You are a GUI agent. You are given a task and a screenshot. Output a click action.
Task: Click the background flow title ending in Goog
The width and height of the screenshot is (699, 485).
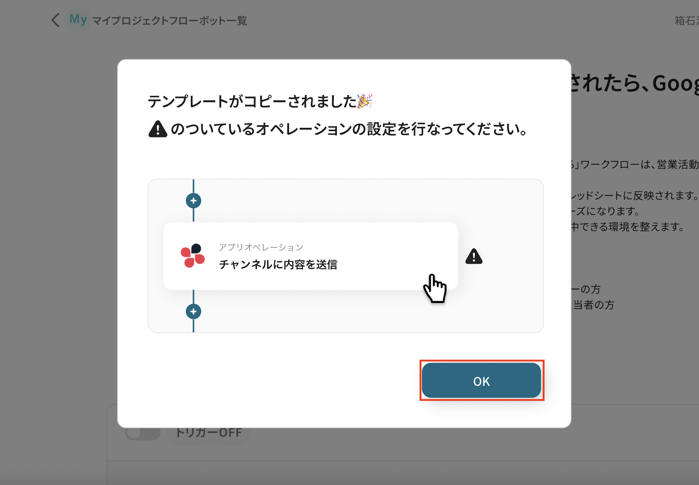click(635, 83)
